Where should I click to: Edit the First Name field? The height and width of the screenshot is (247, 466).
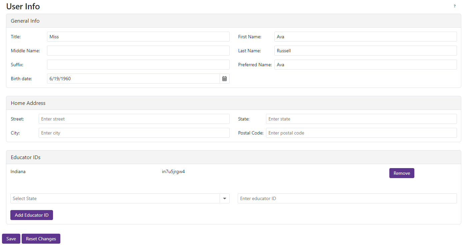click(365, 37)
